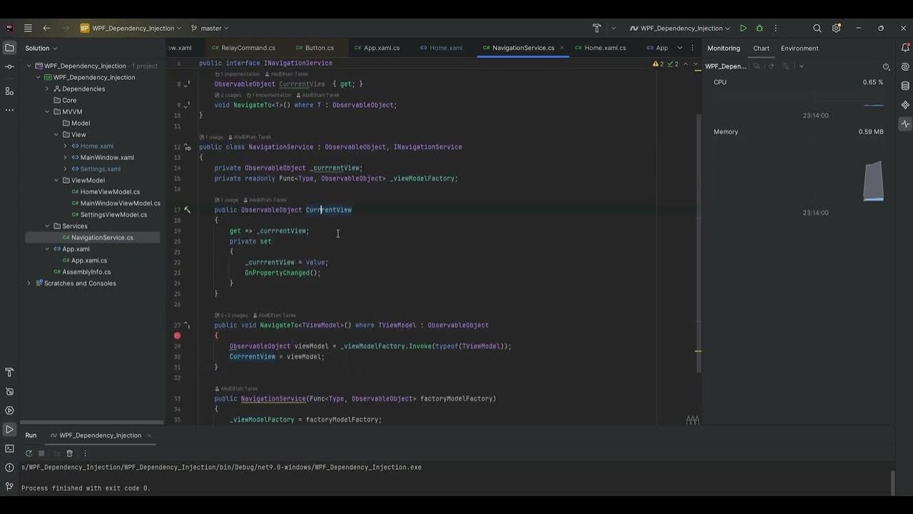Collapse the ViewModel folder

point(56,180)
